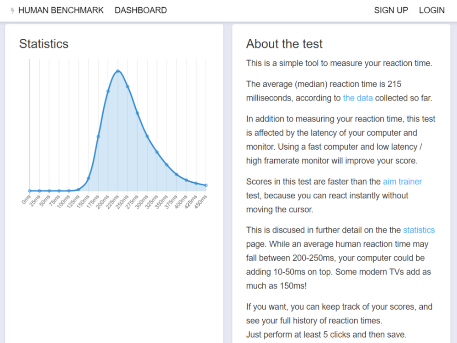Image resolution: width=457 pixels, height=343 pixels.
Task: Visit the 'statistics' page link
Action: 419,230
